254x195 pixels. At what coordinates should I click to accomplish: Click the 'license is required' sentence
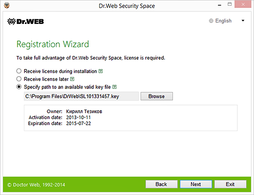point(90,58)
